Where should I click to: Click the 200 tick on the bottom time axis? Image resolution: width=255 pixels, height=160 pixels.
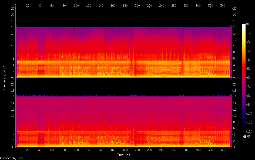tap(137, 150)
